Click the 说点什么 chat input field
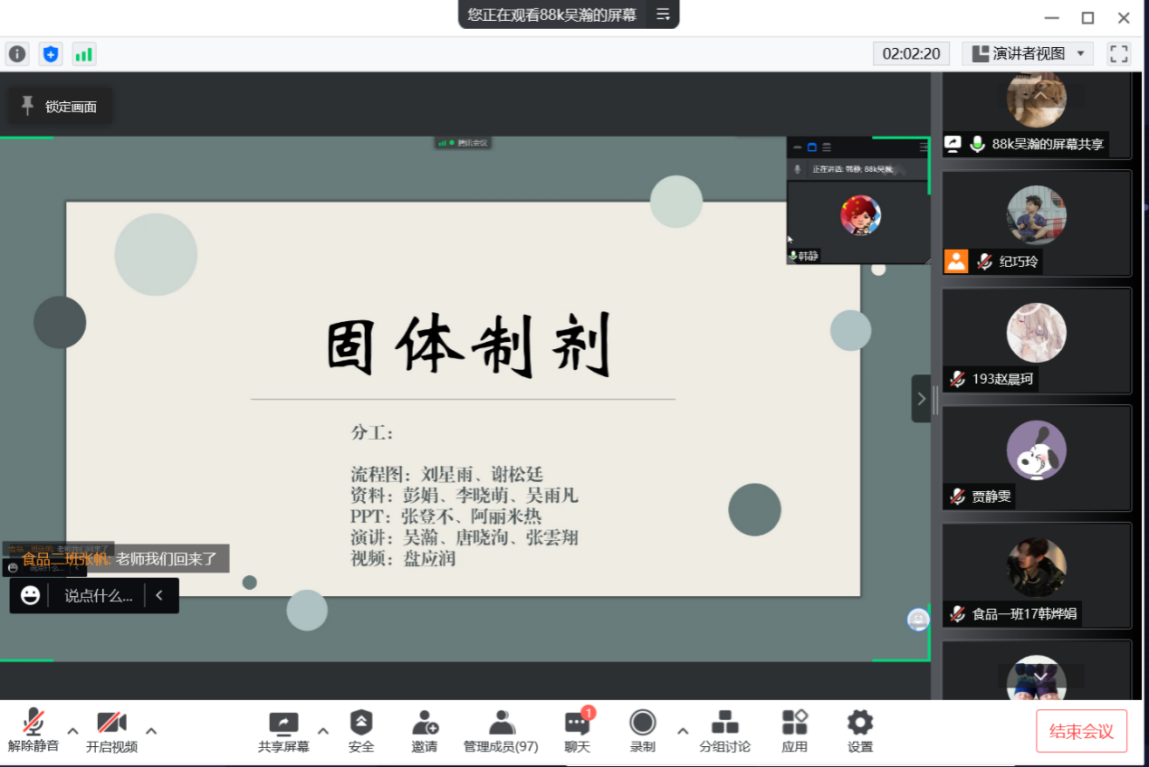Screen dimensions: 1149x767 (98, 596)
